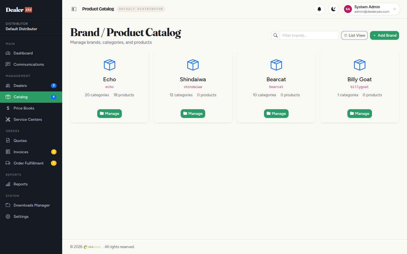
Task: Click the Downloads Manager folder icon
Action: point(8,205)
